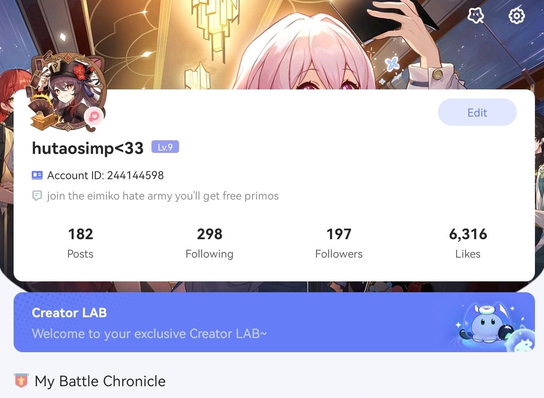Tap the pink female gender badge on avatar
Screen dimensions: 544x398
(95, 117)
